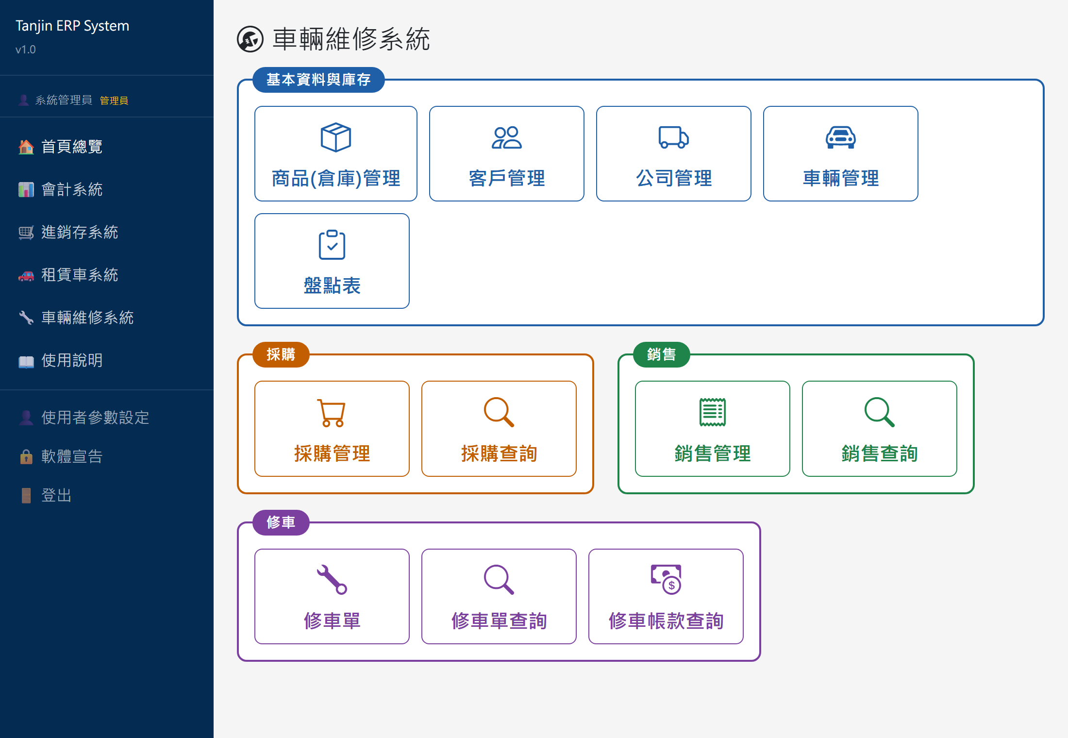
Task: Click the 車輛管理 car icon
Action: 840,137
